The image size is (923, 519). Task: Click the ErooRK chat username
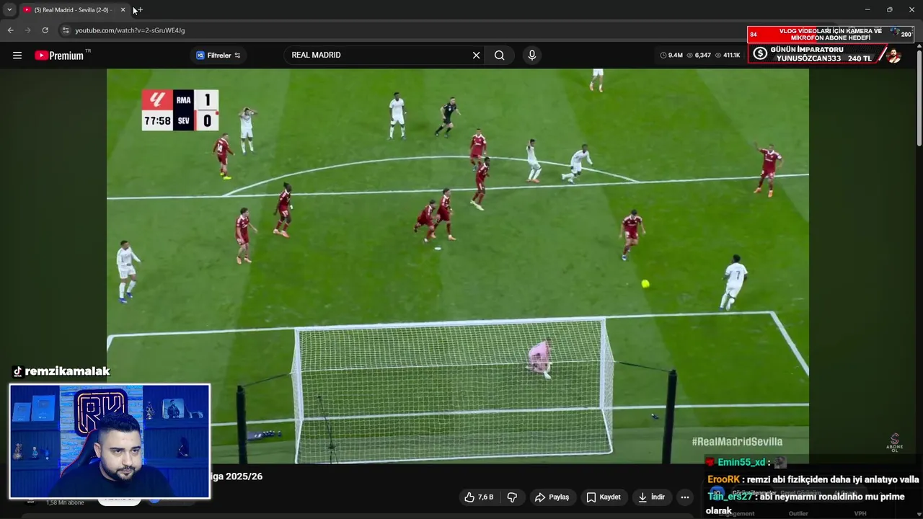click(x=723, y=479)
